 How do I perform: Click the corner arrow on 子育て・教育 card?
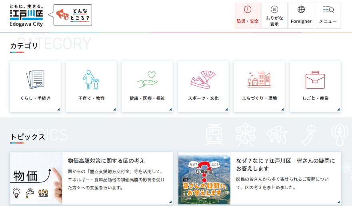click(114, 109)
